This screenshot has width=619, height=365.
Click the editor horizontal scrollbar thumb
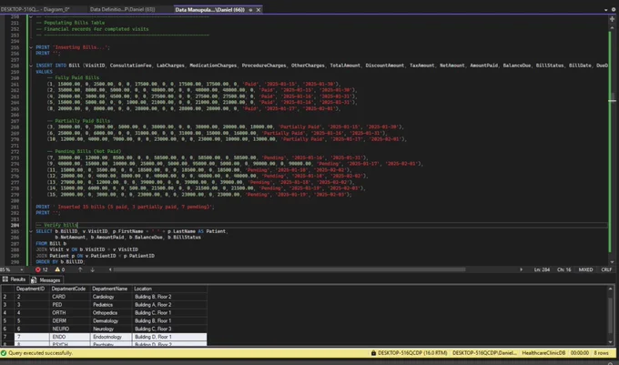tap(289, 270)
